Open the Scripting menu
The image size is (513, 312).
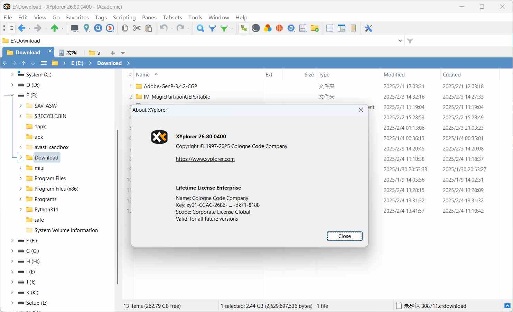click(124, 17)
